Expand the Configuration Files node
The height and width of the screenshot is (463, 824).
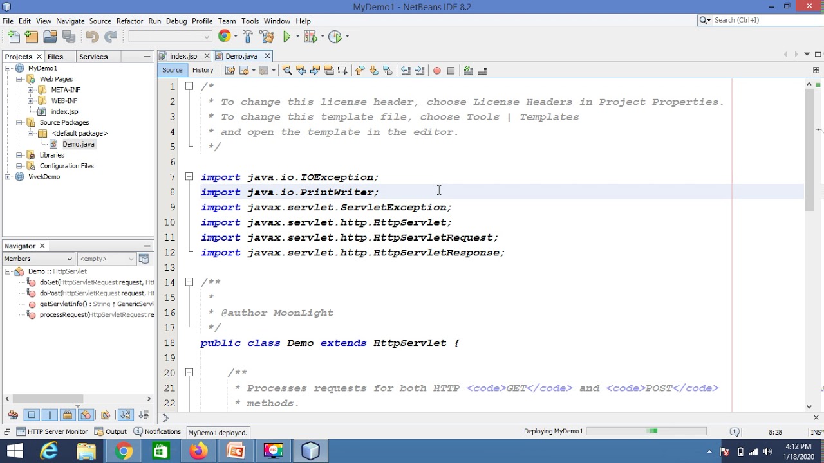click(19, 166)
